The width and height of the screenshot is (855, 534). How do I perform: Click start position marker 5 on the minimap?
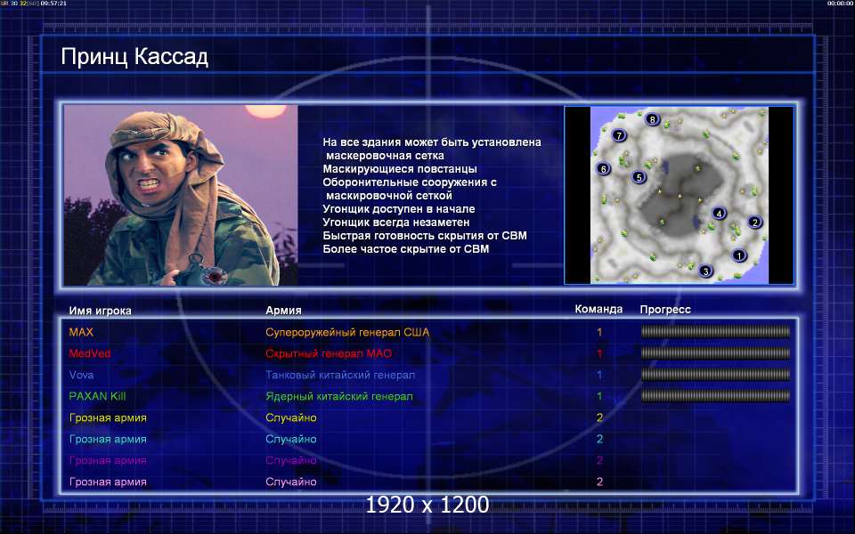(x=639, y=177)
